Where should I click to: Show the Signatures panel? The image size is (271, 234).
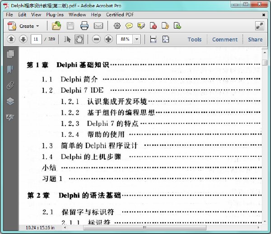[10, 117]
